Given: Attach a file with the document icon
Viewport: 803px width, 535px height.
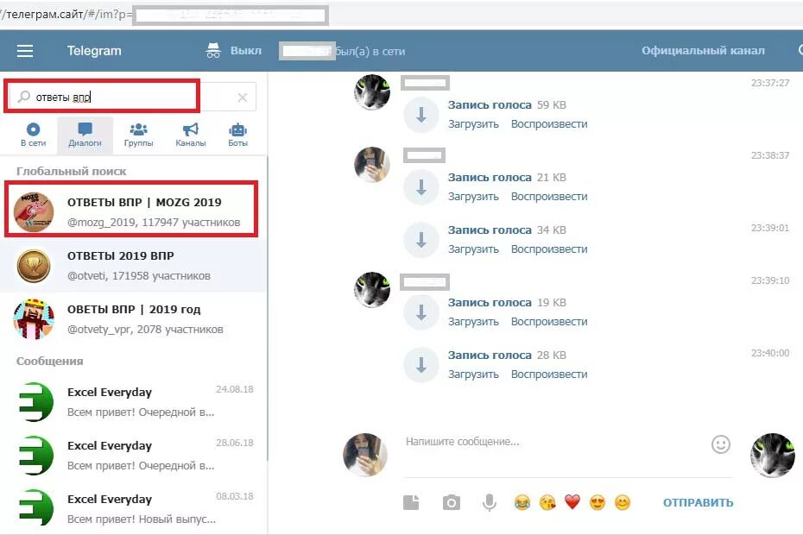Looking at the screenshot, I should 411,503.
